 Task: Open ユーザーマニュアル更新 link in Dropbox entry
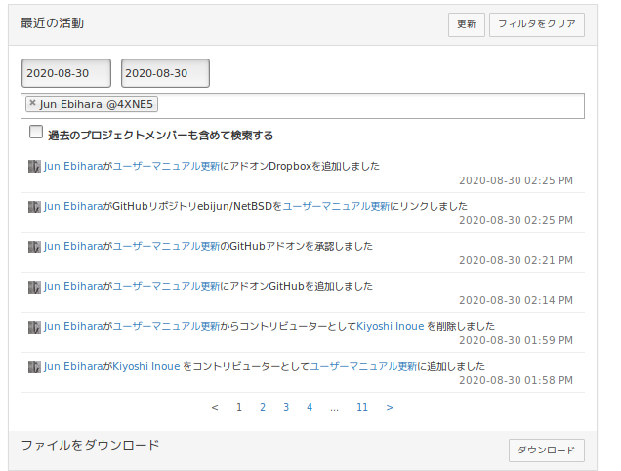pos(166,166)
